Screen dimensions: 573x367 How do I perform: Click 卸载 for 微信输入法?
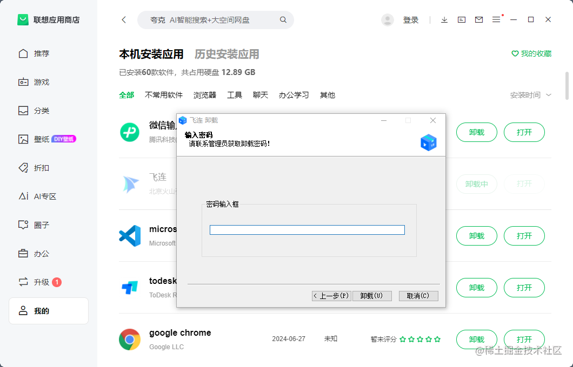(477, 132)
